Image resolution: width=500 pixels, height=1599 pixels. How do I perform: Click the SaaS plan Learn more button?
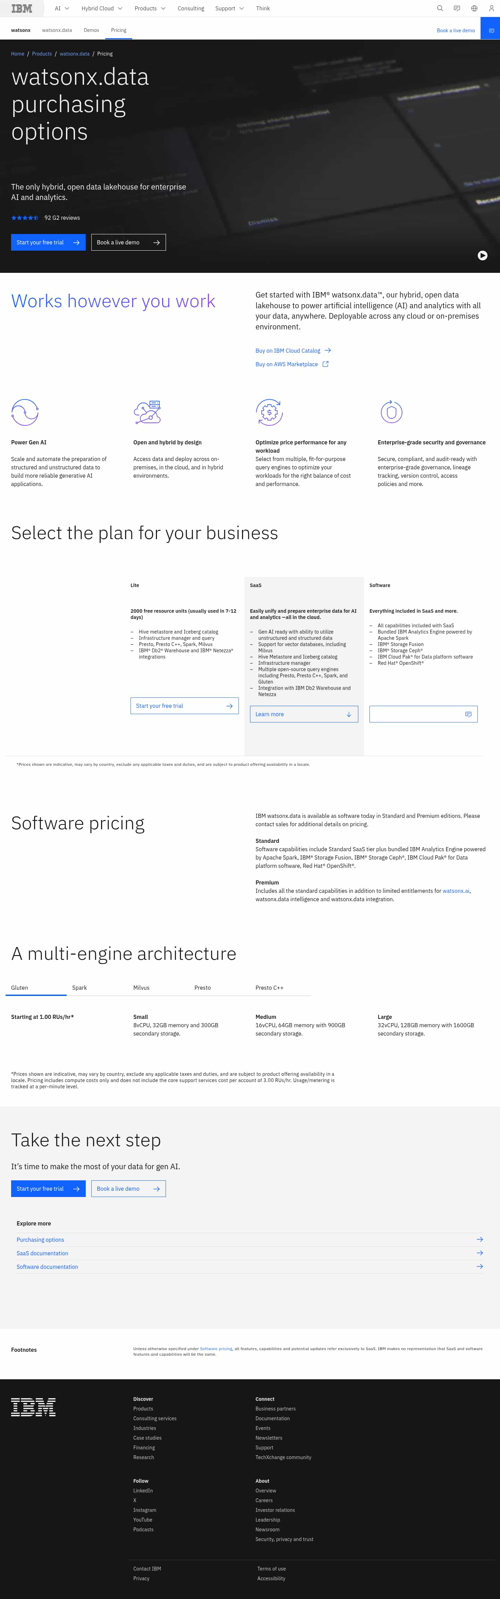(304, 714)
